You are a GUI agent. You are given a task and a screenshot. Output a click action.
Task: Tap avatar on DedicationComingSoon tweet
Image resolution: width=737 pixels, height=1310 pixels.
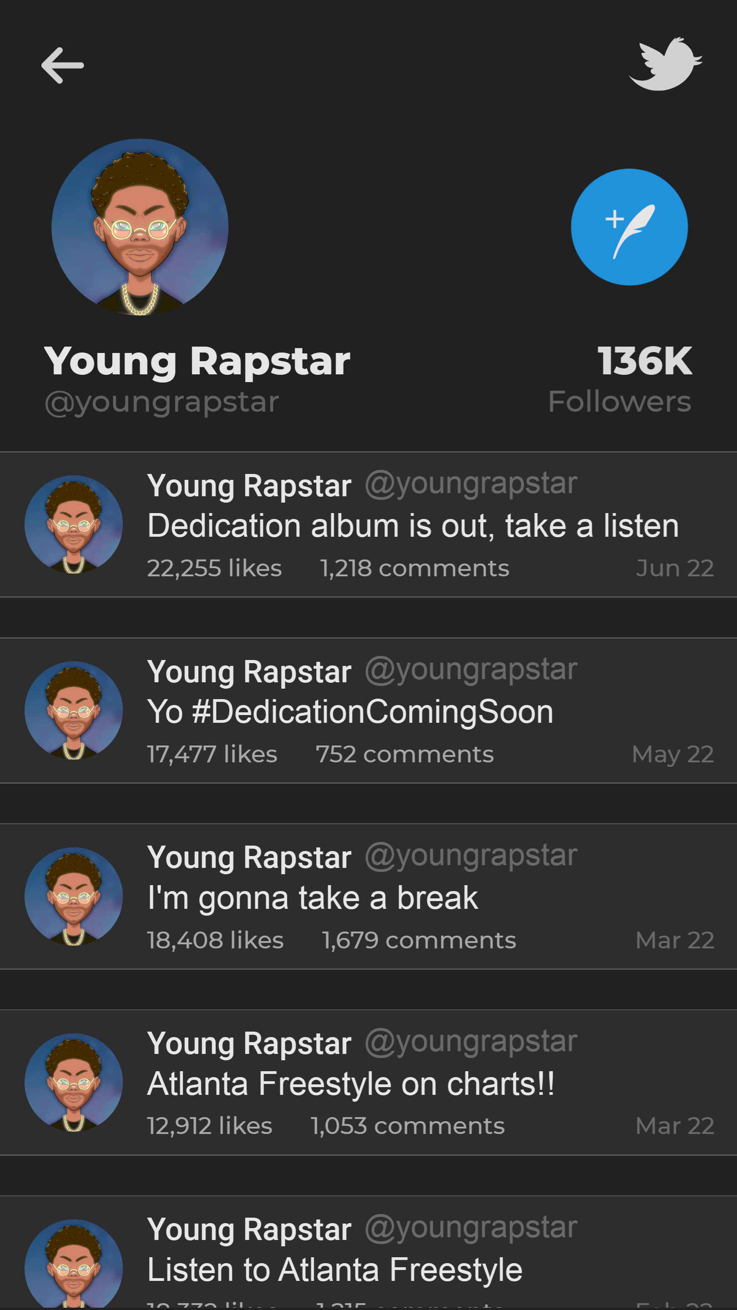(x=74, y=710)
